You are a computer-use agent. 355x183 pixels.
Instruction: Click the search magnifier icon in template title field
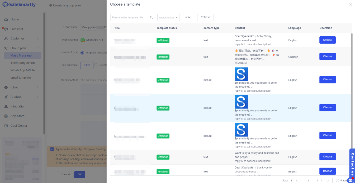pyautogui.click(x=152, y=17)
